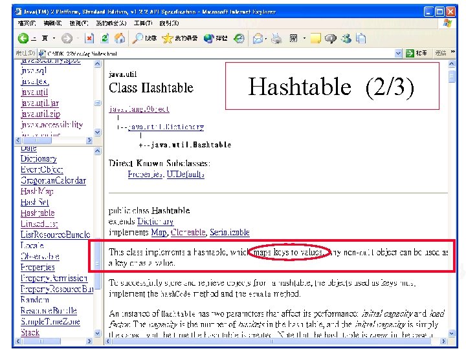466x349 pixels.
Task: Click the Forward arrow button
Action: pos(67,38)
